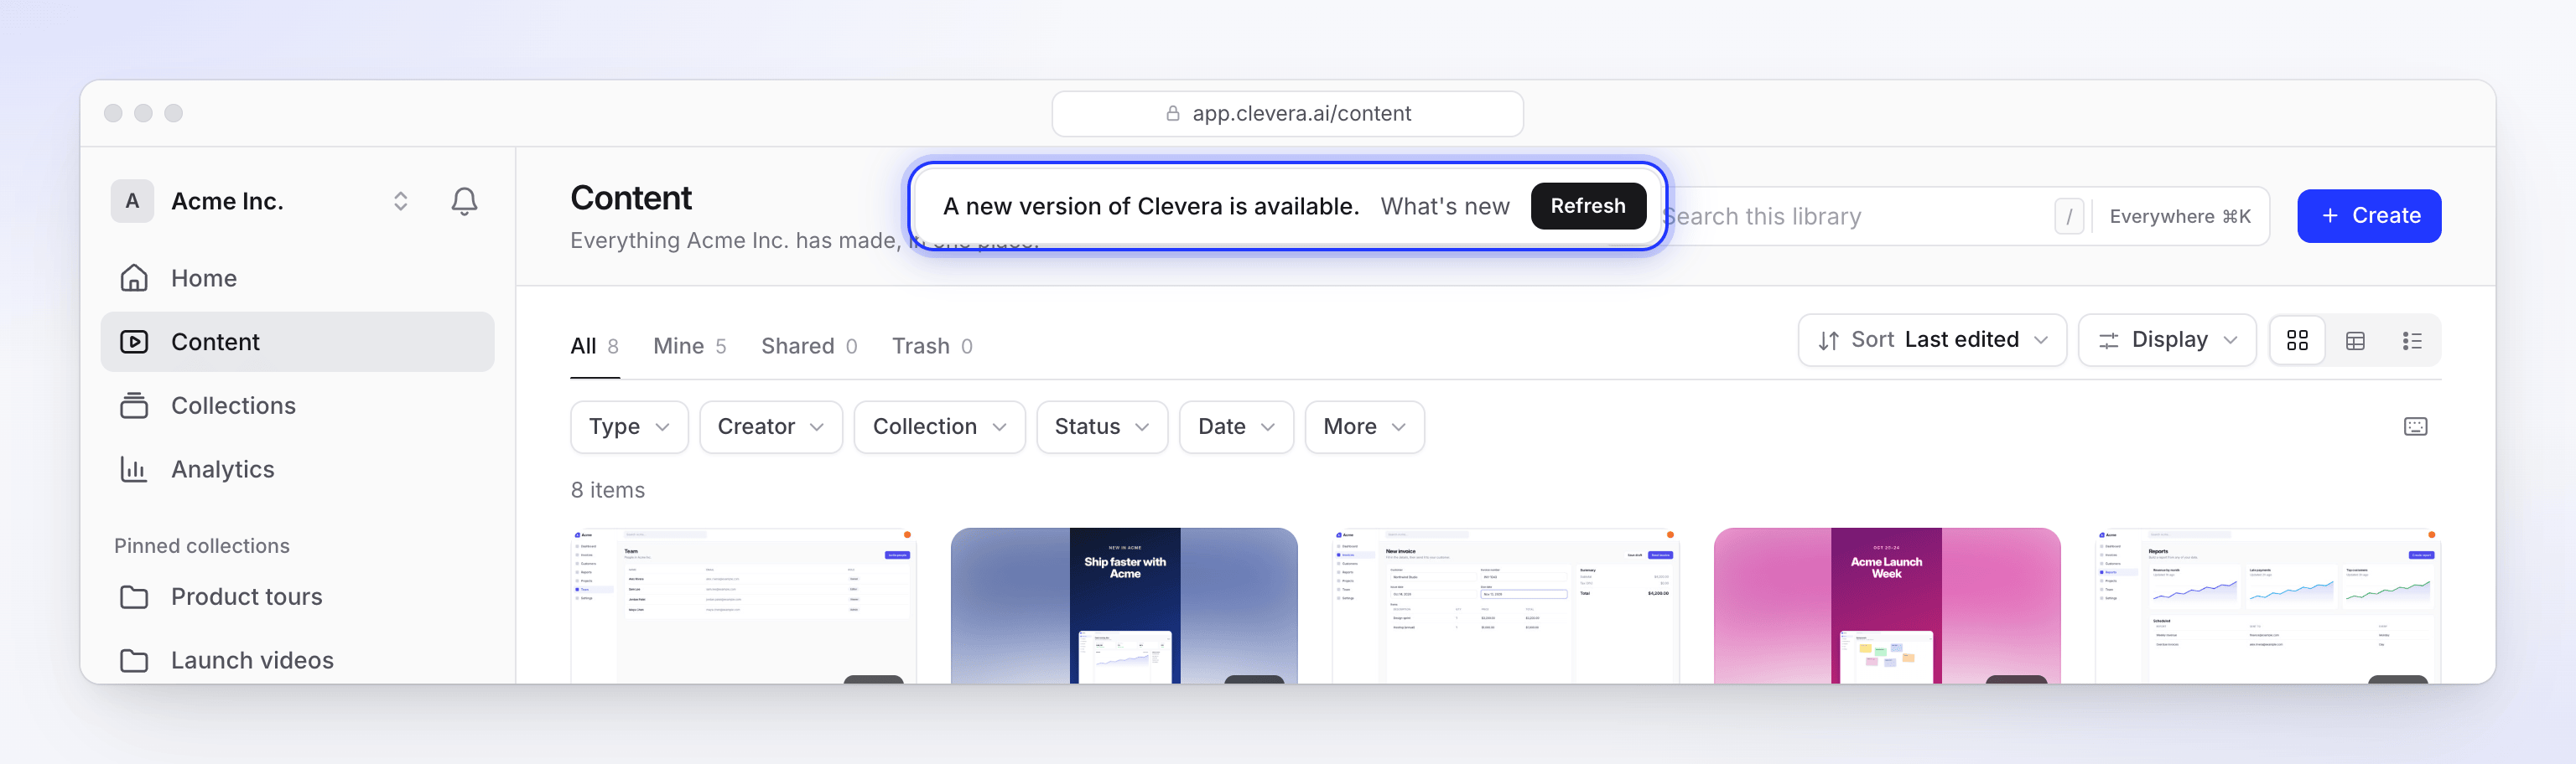Select the All tab
The width and height of the screenshot is (2576, 764).
point(594,347)
